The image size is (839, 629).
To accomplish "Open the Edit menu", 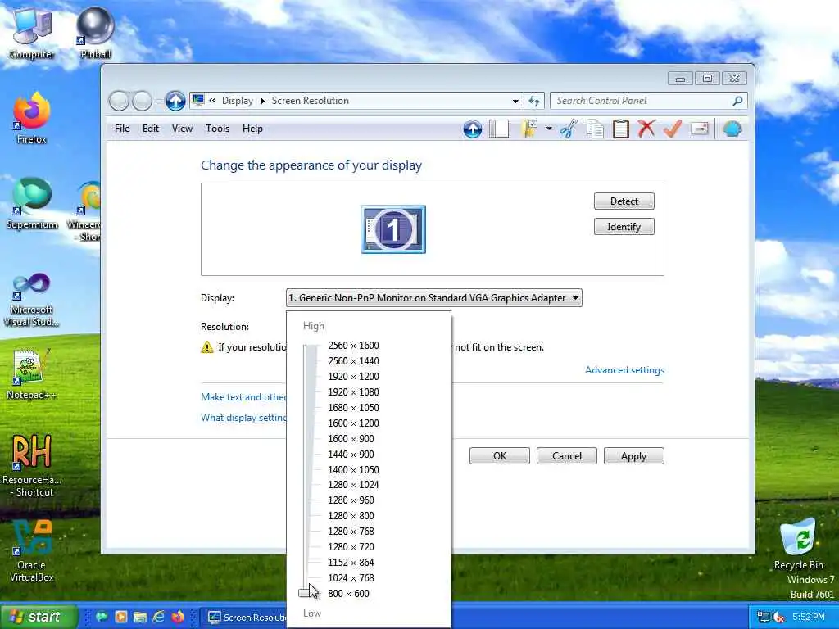I will point(151,129).
